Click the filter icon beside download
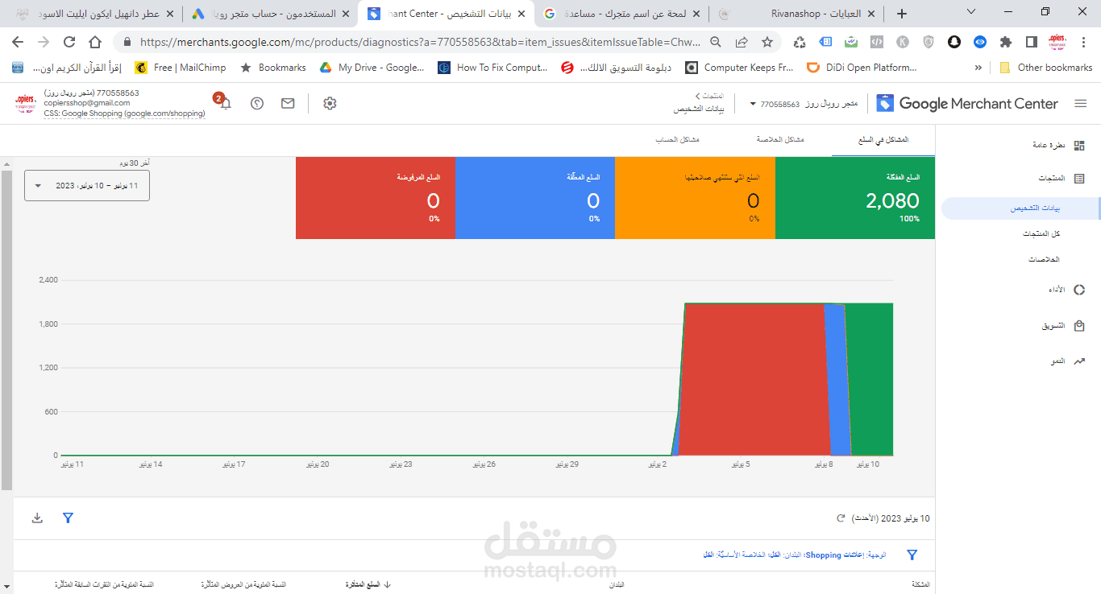 click(x=69, y=518)
